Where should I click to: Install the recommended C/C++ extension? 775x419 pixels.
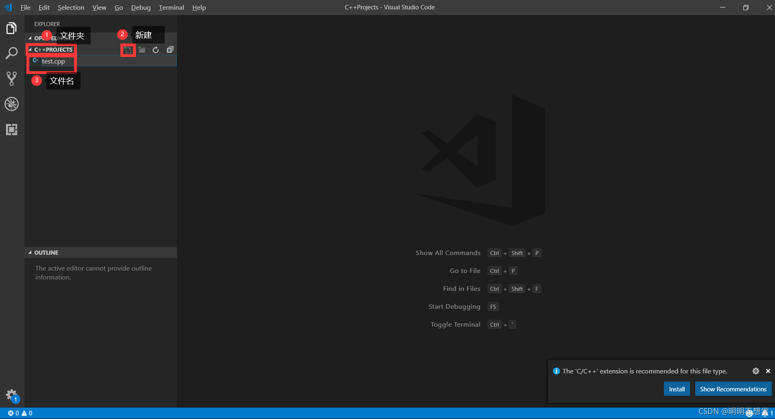677,389
